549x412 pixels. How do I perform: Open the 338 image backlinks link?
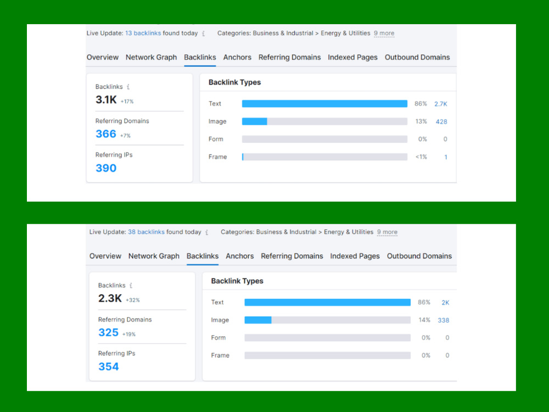coord(443,320)
